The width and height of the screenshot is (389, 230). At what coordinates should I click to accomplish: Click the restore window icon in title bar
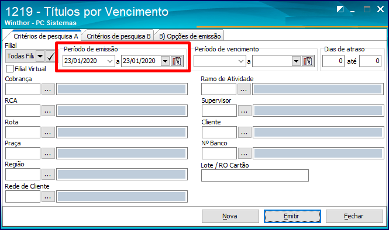[x=340, y=9]
